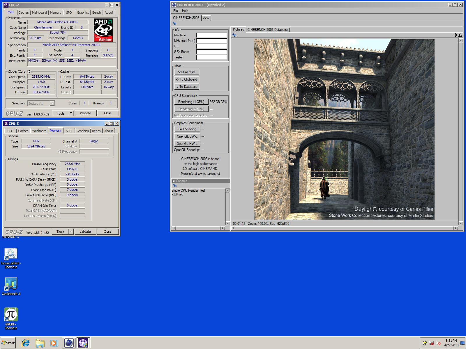The image size is (466, 349).
Task: Expand Tools dropdown arrow in CPU-Z Memory window
Action: (x=71, y=232)
